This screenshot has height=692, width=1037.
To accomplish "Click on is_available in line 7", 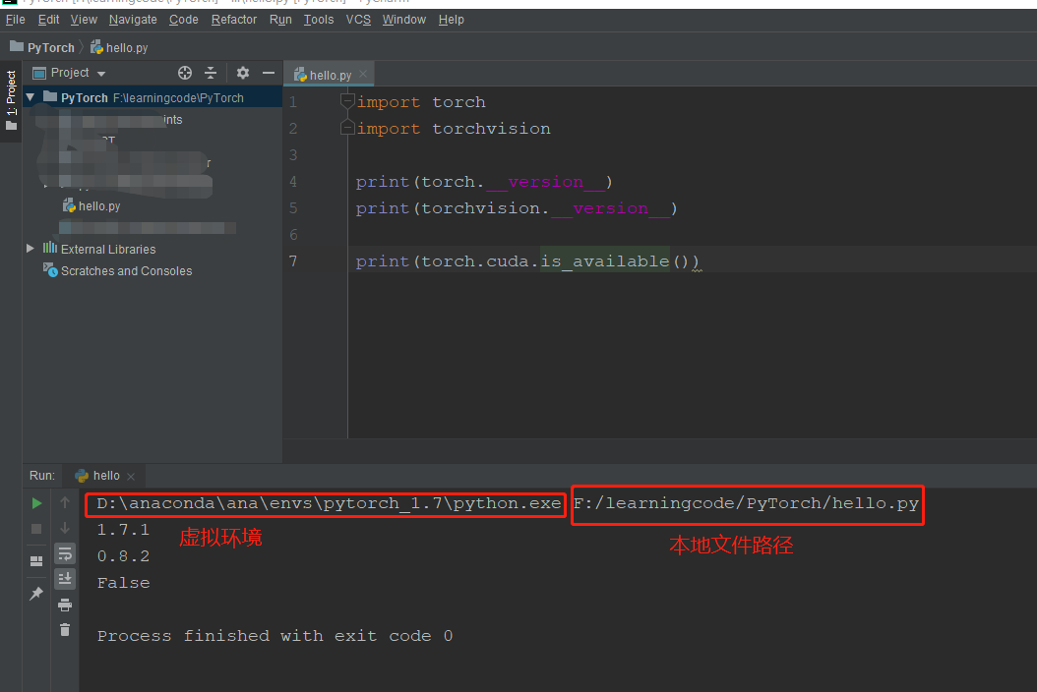I will point(604,261).
